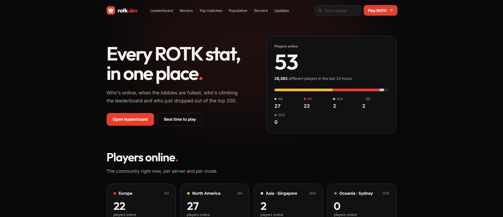This screenshot has width=503, height=217.
Task: Click the Best time to play button
Action: click(180, 119)
